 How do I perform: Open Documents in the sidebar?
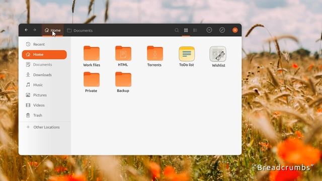[x=44, y=65]
